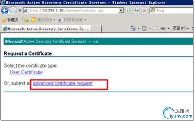The image size is (194, 121).
Task: Open the web slice gallery favorites item
Action: (72, 20)
